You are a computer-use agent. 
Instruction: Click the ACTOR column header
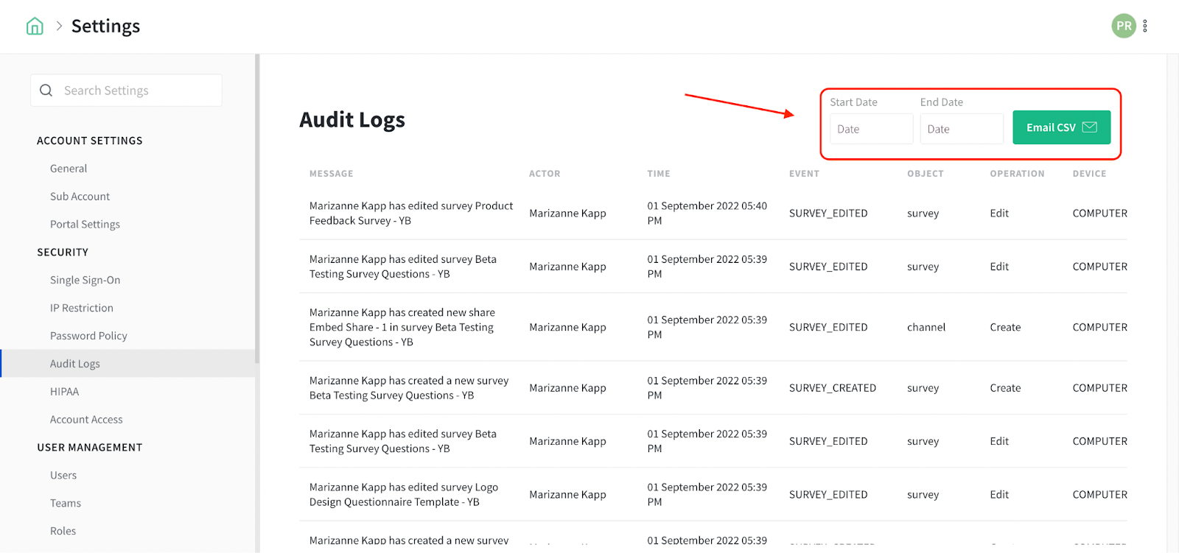(x=545, y=174)
